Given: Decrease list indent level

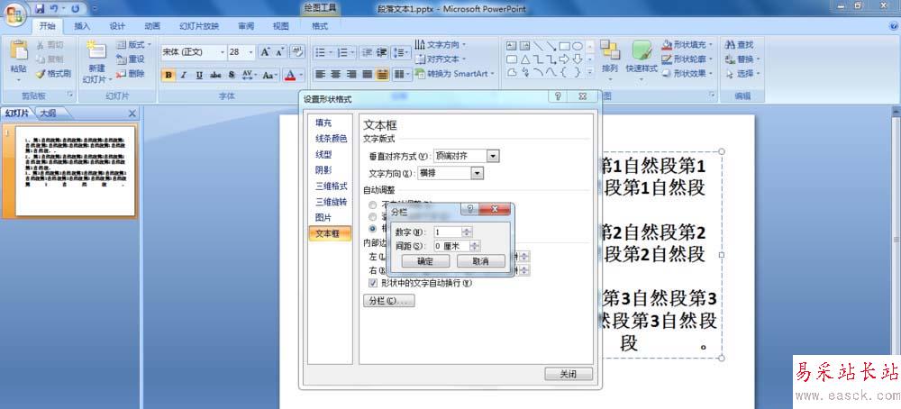Looking at the screenshot, I should 367,52.
